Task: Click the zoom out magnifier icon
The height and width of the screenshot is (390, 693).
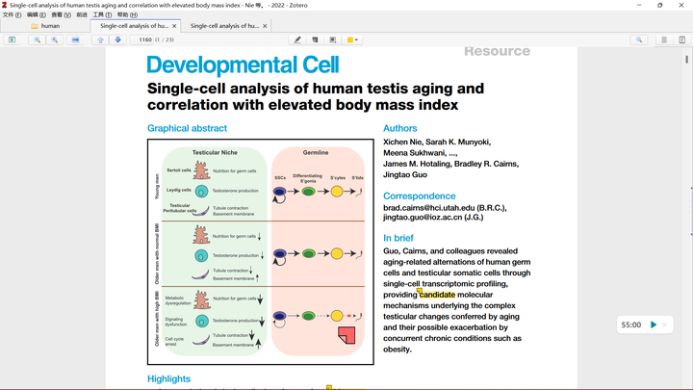Action: tap(38, 39)
